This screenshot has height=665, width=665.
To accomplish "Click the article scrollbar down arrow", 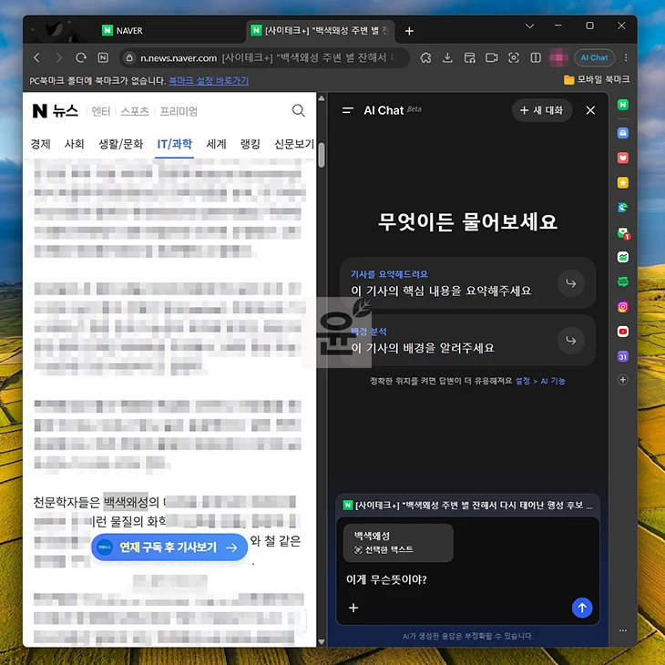I will click(322, 641).
